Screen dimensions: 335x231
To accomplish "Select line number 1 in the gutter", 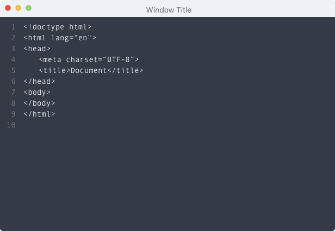I will coord(13,27).
